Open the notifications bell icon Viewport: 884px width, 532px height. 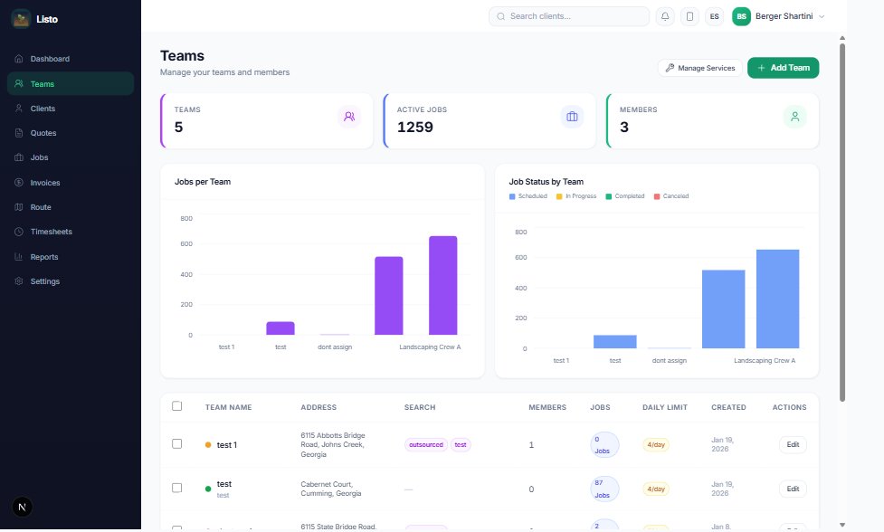click(x=665, y=16)
